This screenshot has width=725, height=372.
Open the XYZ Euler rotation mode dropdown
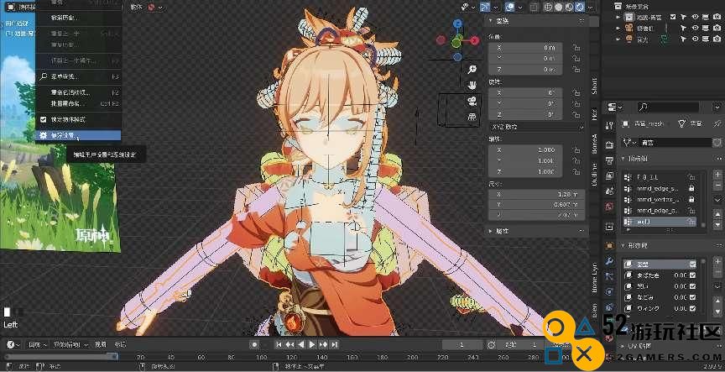(537, 126)
